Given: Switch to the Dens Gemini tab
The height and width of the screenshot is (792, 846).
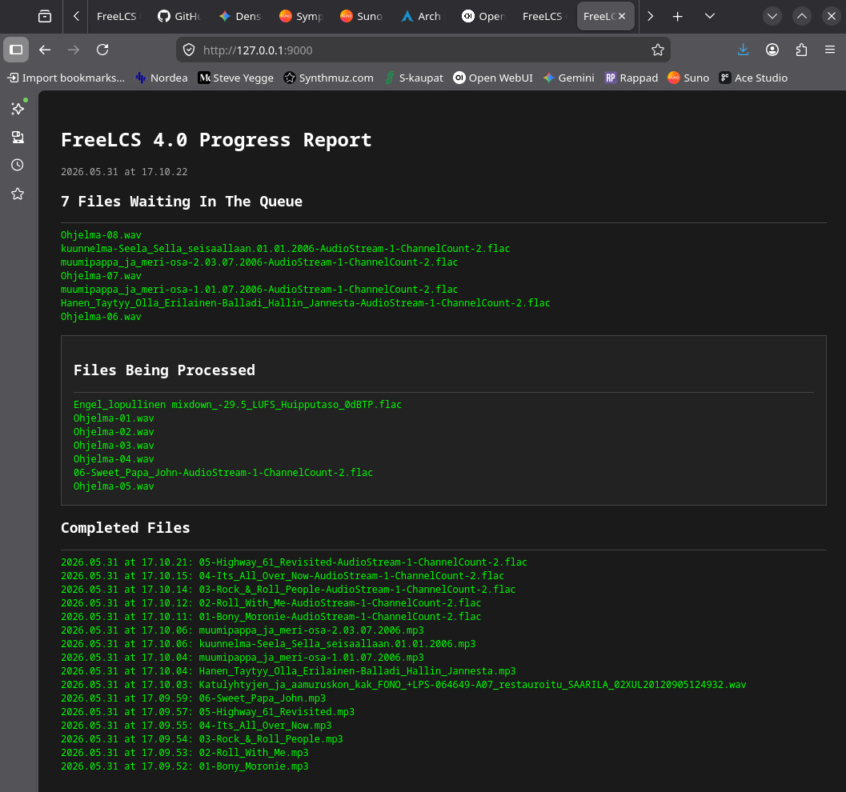Looking at the screenshot, I should (x=240, y=17).
